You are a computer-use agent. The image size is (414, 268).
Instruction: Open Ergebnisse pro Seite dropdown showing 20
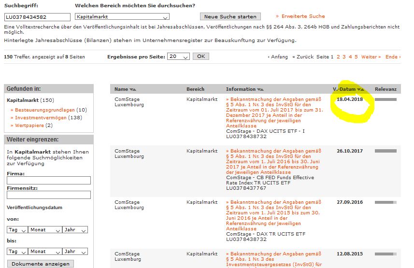click(178, 56)
